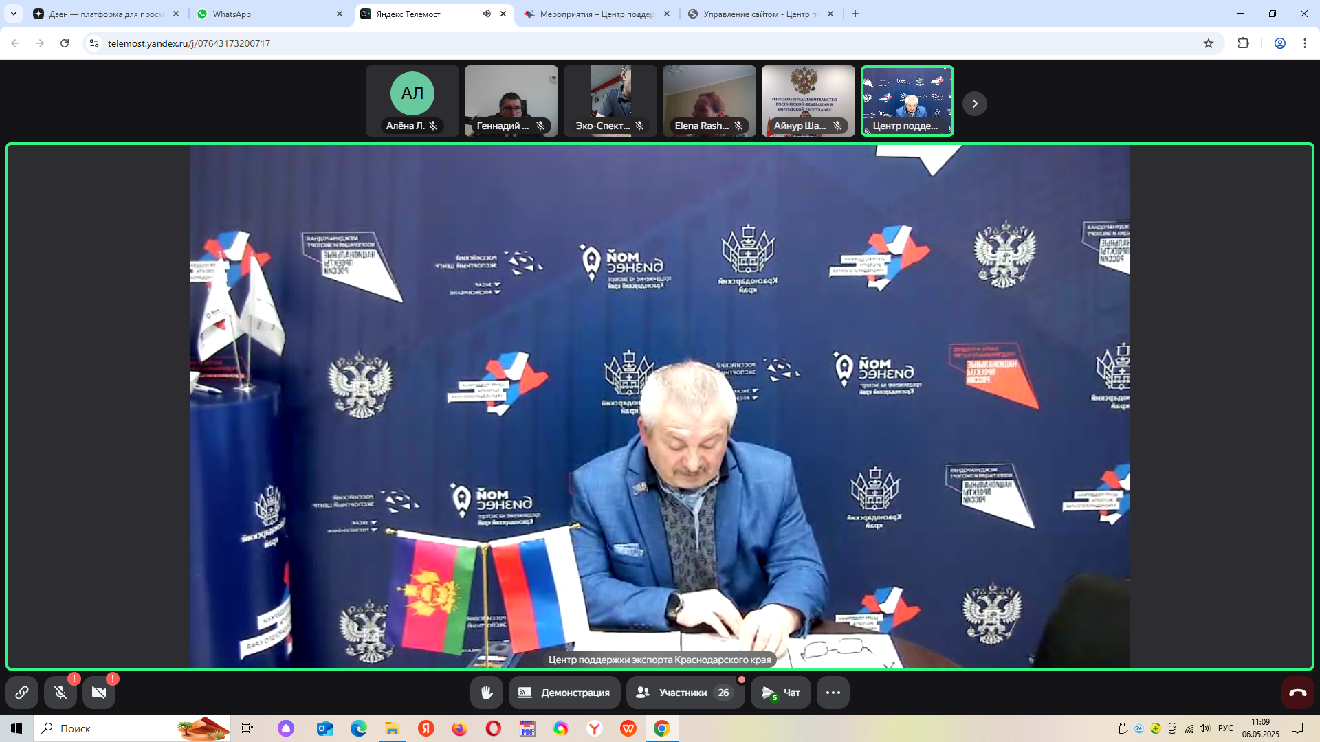Image resolution: width=1320 pixels, height=742 pixels.
Task: Select Геннадий participant thumbnail
Action: (511, 101)
